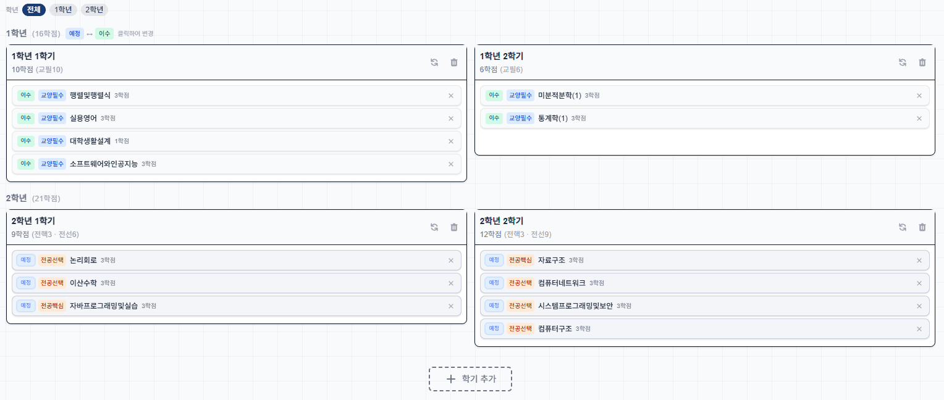944x400 pixels.
Task: Toggle 예정 status badge on 논리회로
Action: pyautogui.click(x=25, y=260)
